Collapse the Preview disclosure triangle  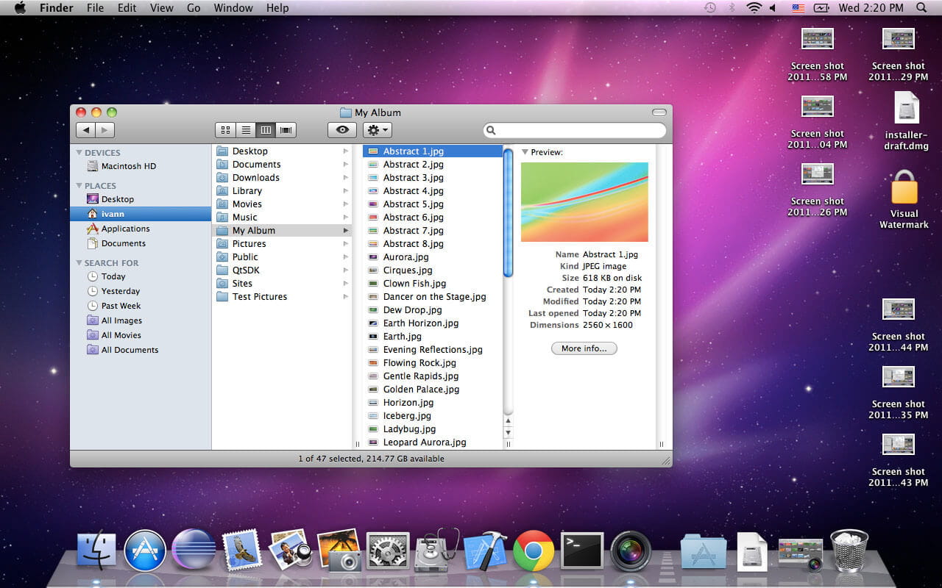(x=525, y=152)
